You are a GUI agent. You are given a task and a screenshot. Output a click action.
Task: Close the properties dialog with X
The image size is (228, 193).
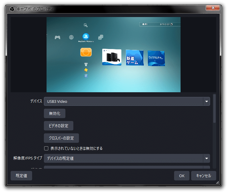[213, 8]
